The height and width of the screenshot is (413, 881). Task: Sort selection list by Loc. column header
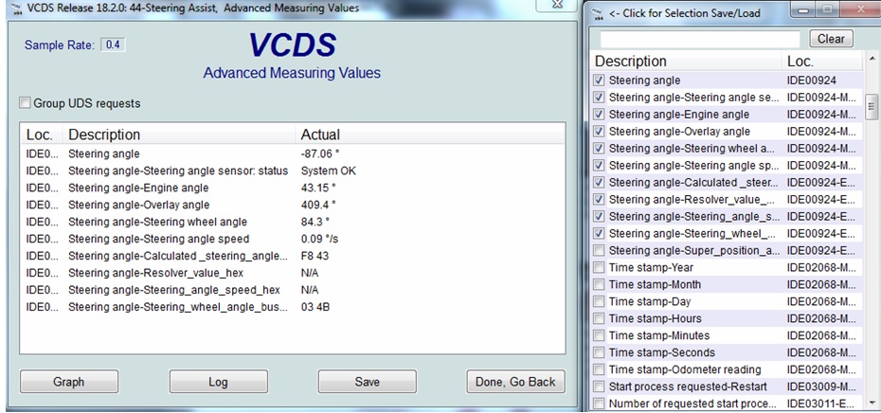click(822, 62)
